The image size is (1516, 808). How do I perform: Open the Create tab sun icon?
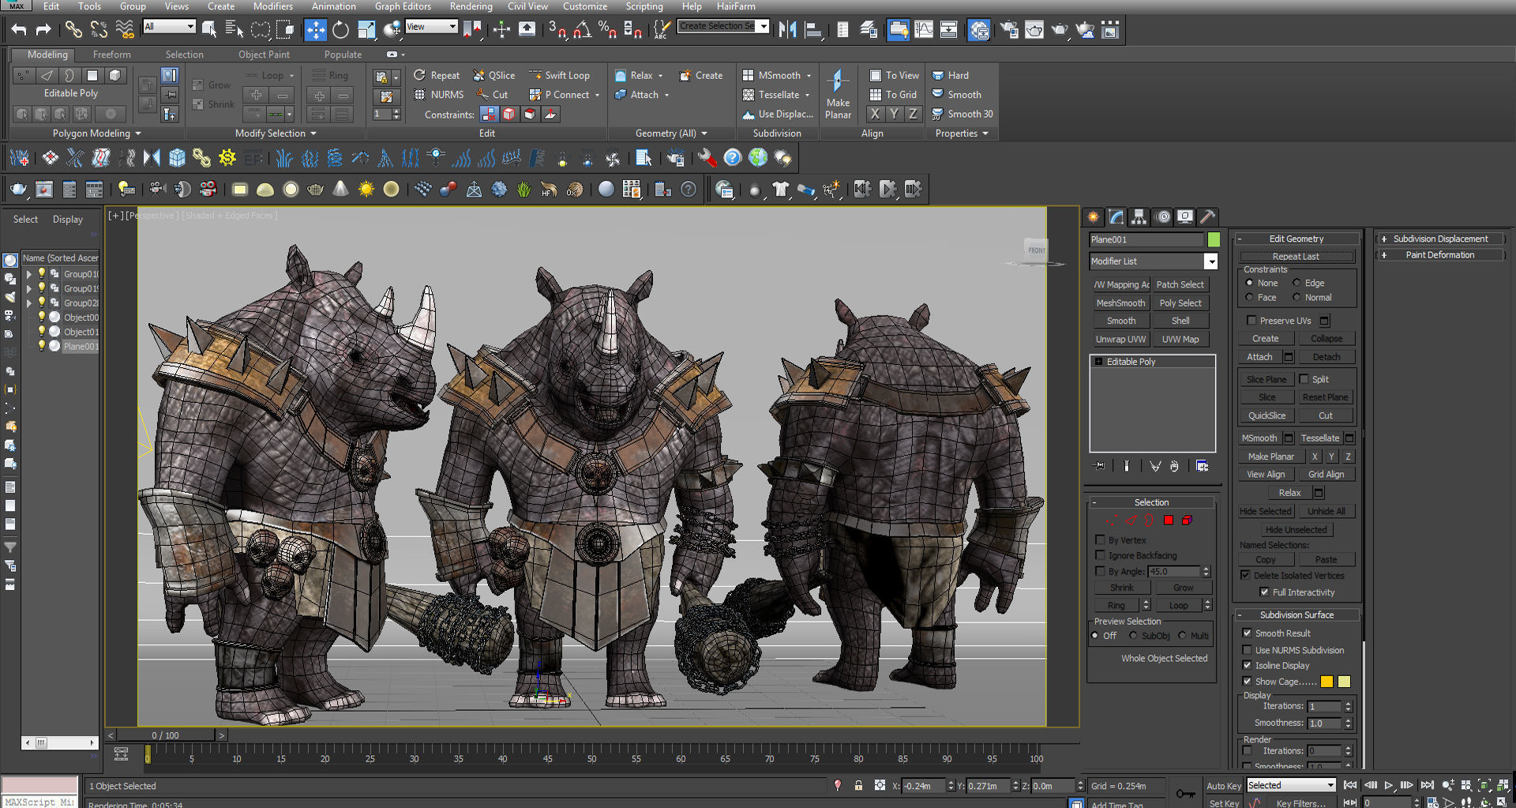pos(1093,216)
